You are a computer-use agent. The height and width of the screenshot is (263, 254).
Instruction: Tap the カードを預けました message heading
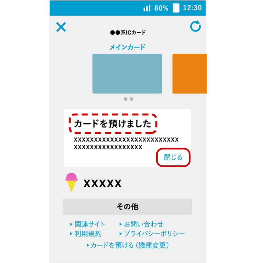(x=113, y=124)
